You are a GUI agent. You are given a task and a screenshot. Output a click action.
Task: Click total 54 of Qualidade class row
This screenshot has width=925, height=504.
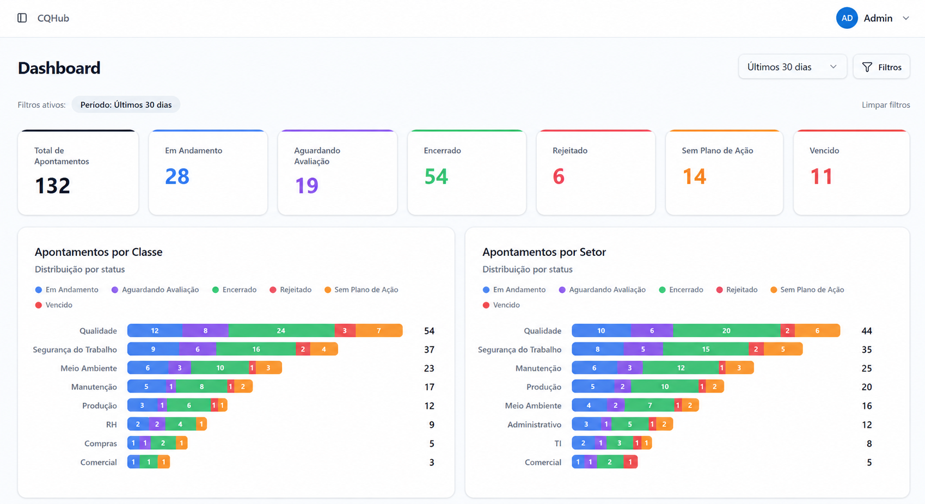pos(429,330)
